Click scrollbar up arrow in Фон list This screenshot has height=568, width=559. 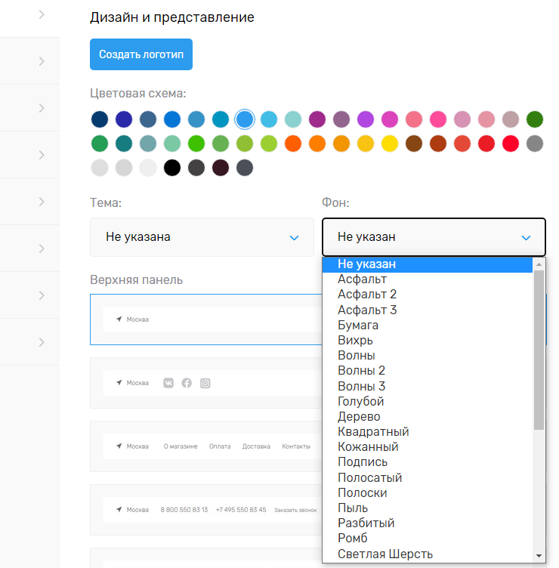(x=539, y=264)
